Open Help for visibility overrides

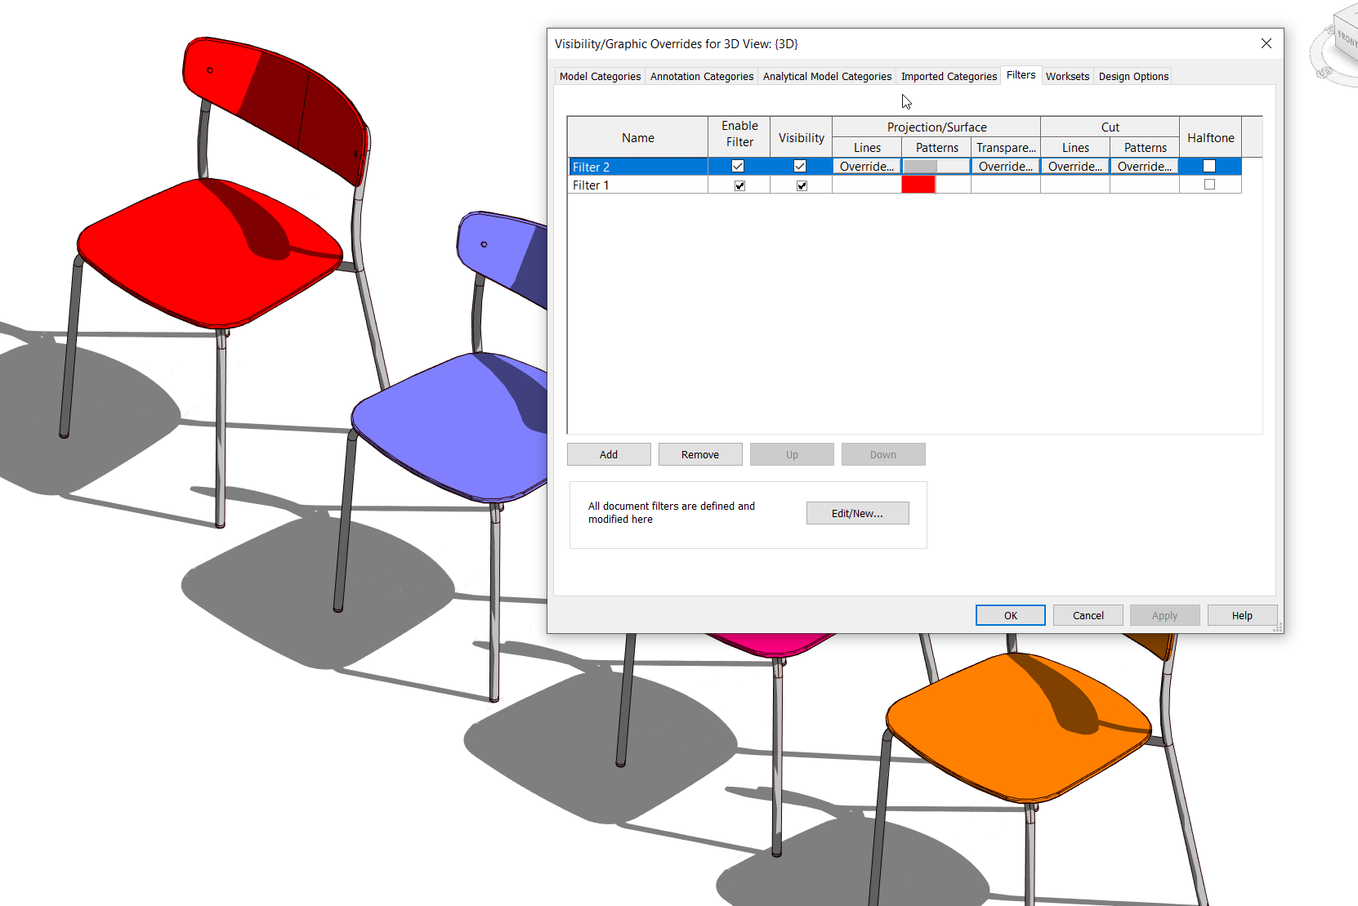click(x=1242, y=615)
